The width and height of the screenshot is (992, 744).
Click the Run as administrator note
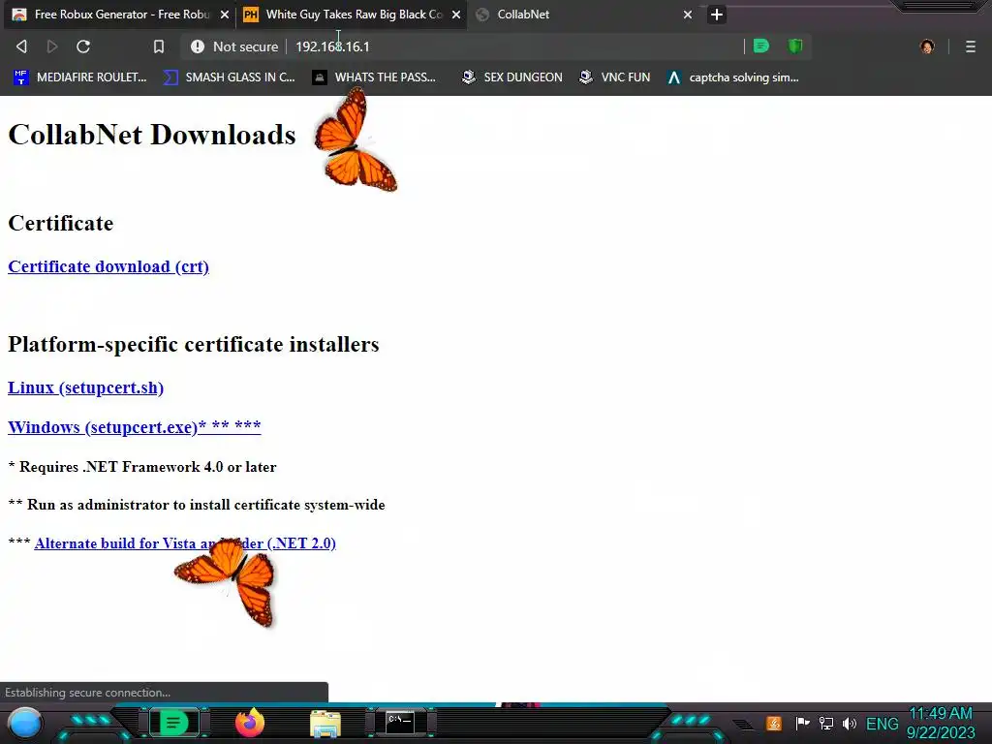click(x=197, y=505)
